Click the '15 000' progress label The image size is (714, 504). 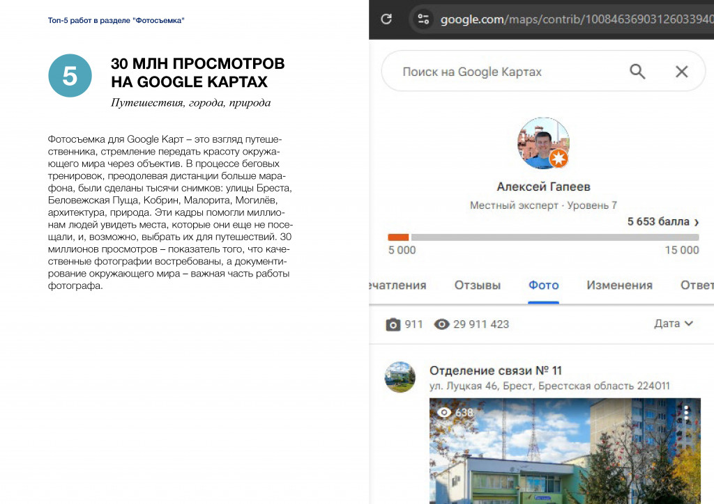[x=682, y=251]
